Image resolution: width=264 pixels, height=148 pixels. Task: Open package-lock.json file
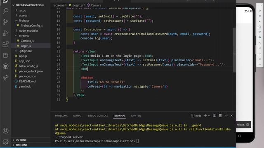tap(31, 71)
